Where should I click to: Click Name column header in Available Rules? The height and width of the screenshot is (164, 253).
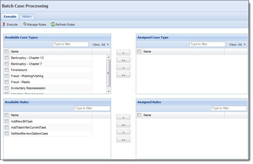pyautogui.click(x=51, y=115)
